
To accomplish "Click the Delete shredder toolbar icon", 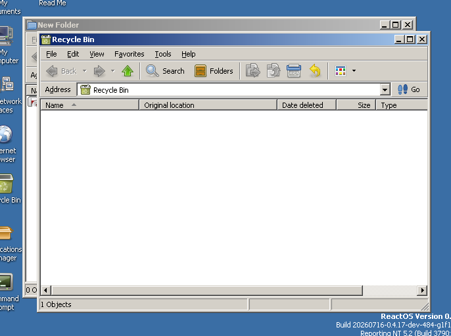I will (x=294, y=71).
